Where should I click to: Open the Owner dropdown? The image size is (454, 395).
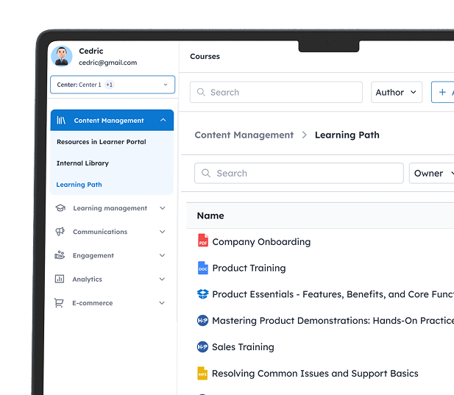tap(431, 173)
